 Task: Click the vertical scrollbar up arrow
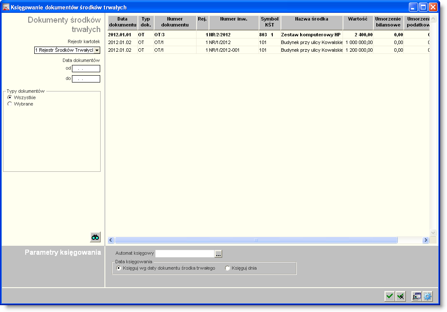point(433,19)
